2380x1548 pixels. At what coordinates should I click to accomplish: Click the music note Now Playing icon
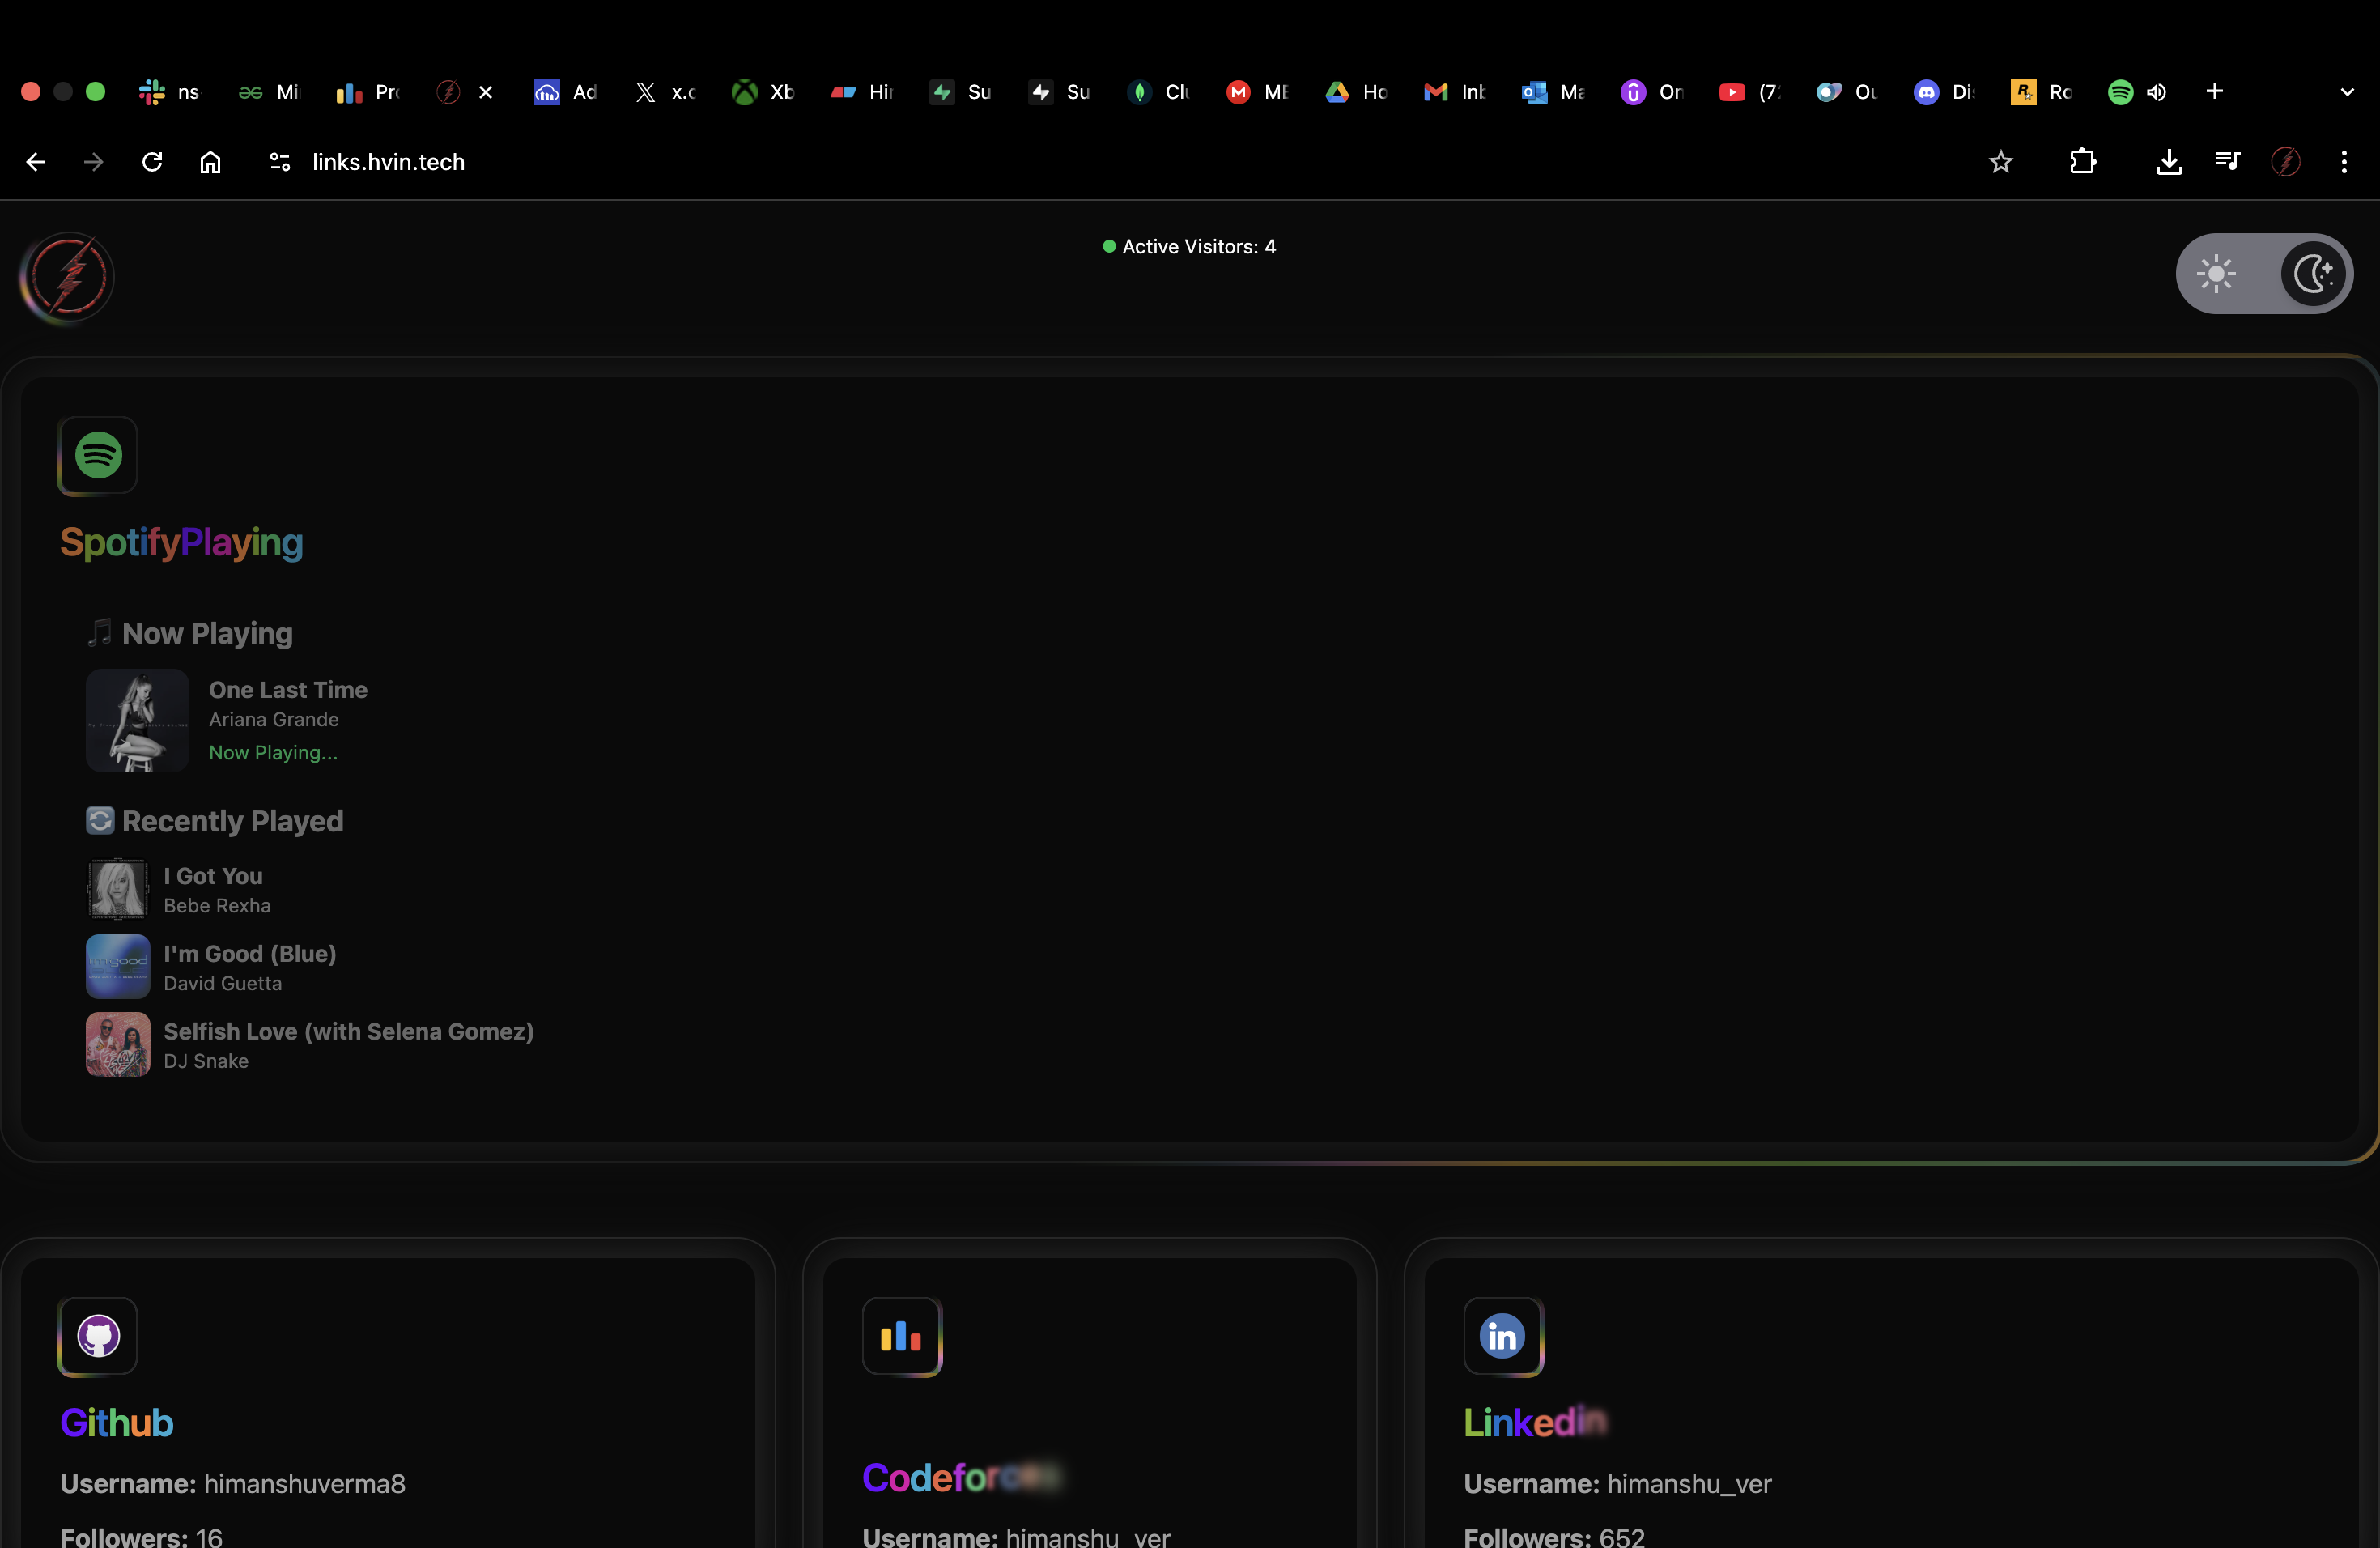[99, 632]
